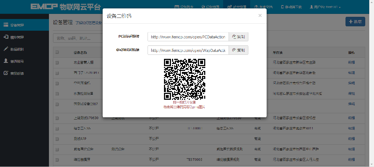The height and width of the screenshot is (167, 374).
Task: Check the box for 空气压缩机 row
Action: click(57, 83)
